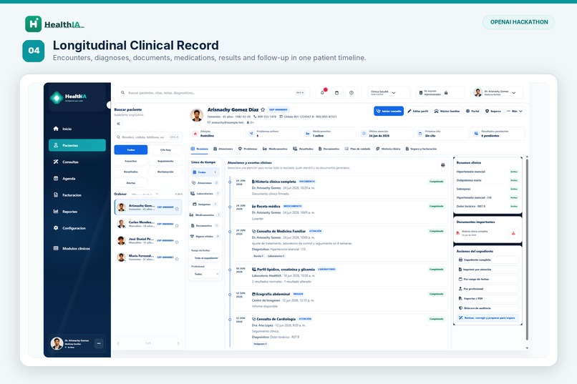Click the timeline marker for Ecografía abdominal
This screenshot has height=384, width=577.
tap(230, 295)
